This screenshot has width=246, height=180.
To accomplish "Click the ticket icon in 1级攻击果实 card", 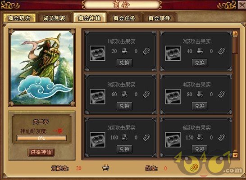I will coord(146,51).
